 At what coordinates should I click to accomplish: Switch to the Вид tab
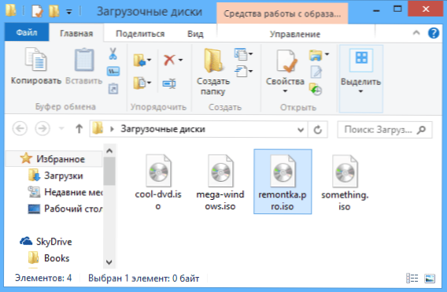point(195,34)
